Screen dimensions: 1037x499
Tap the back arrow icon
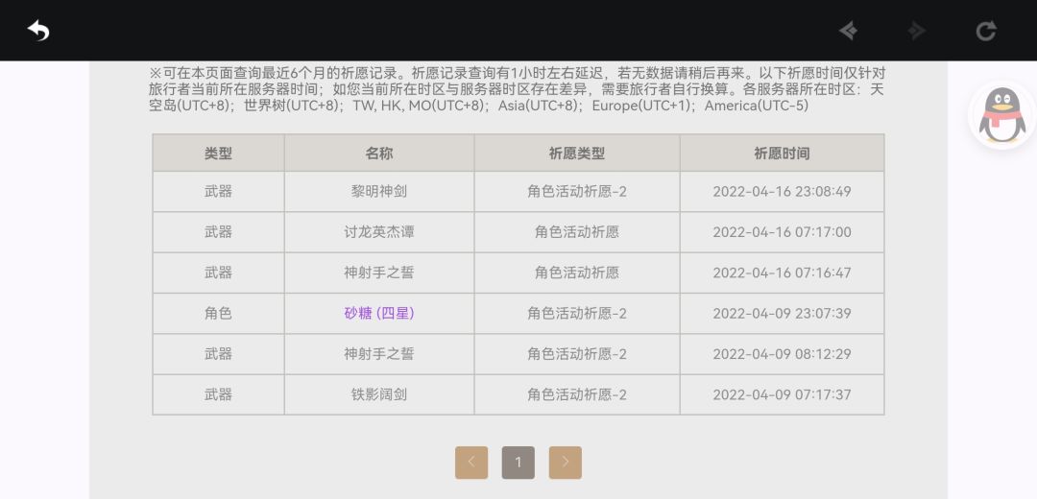38,31
